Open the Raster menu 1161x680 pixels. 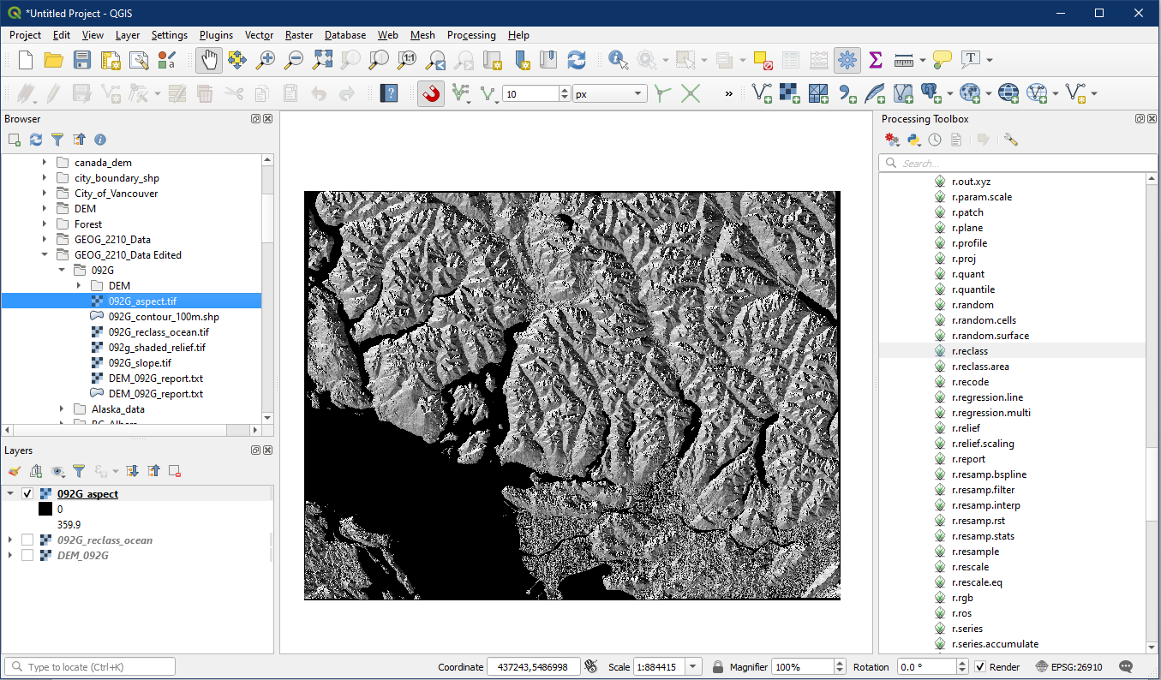coord(298,35)
